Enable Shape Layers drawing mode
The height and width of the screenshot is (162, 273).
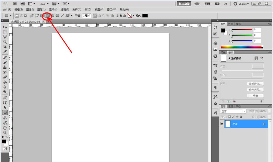17,16
